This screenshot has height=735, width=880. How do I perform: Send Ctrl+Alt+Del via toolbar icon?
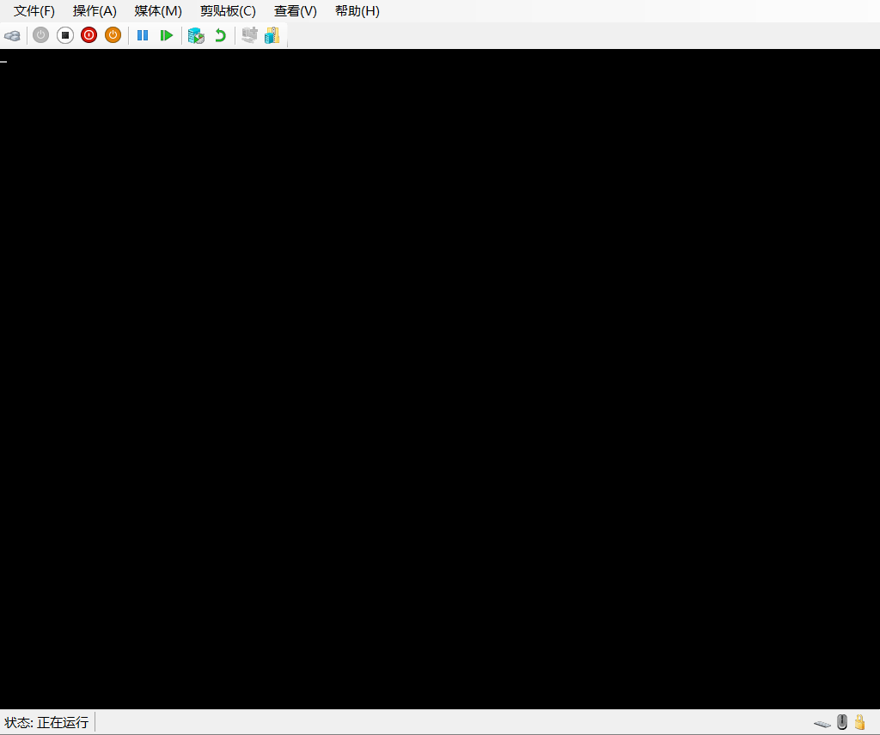12,36
